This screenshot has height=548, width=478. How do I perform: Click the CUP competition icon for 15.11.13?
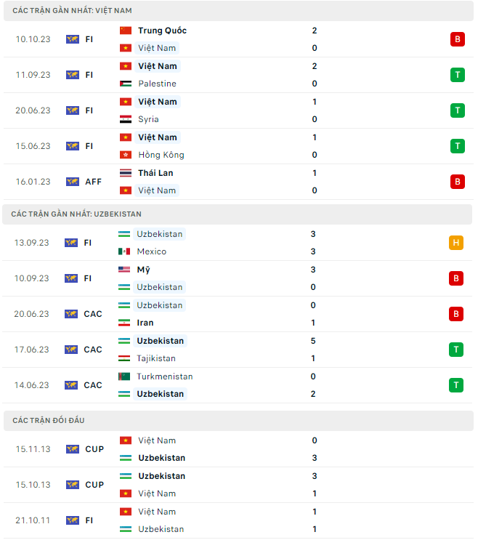pos(72,449)
